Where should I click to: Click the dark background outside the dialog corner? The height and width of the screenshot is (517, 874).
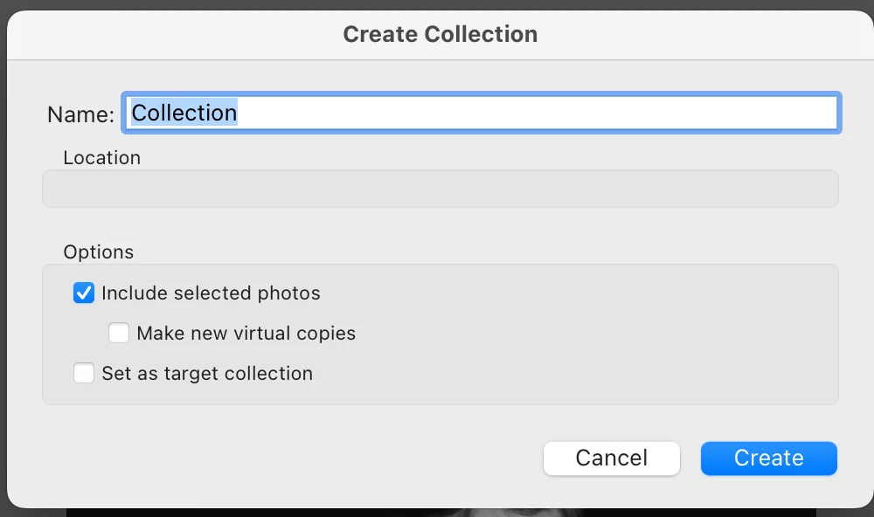[x=3, y=513]
